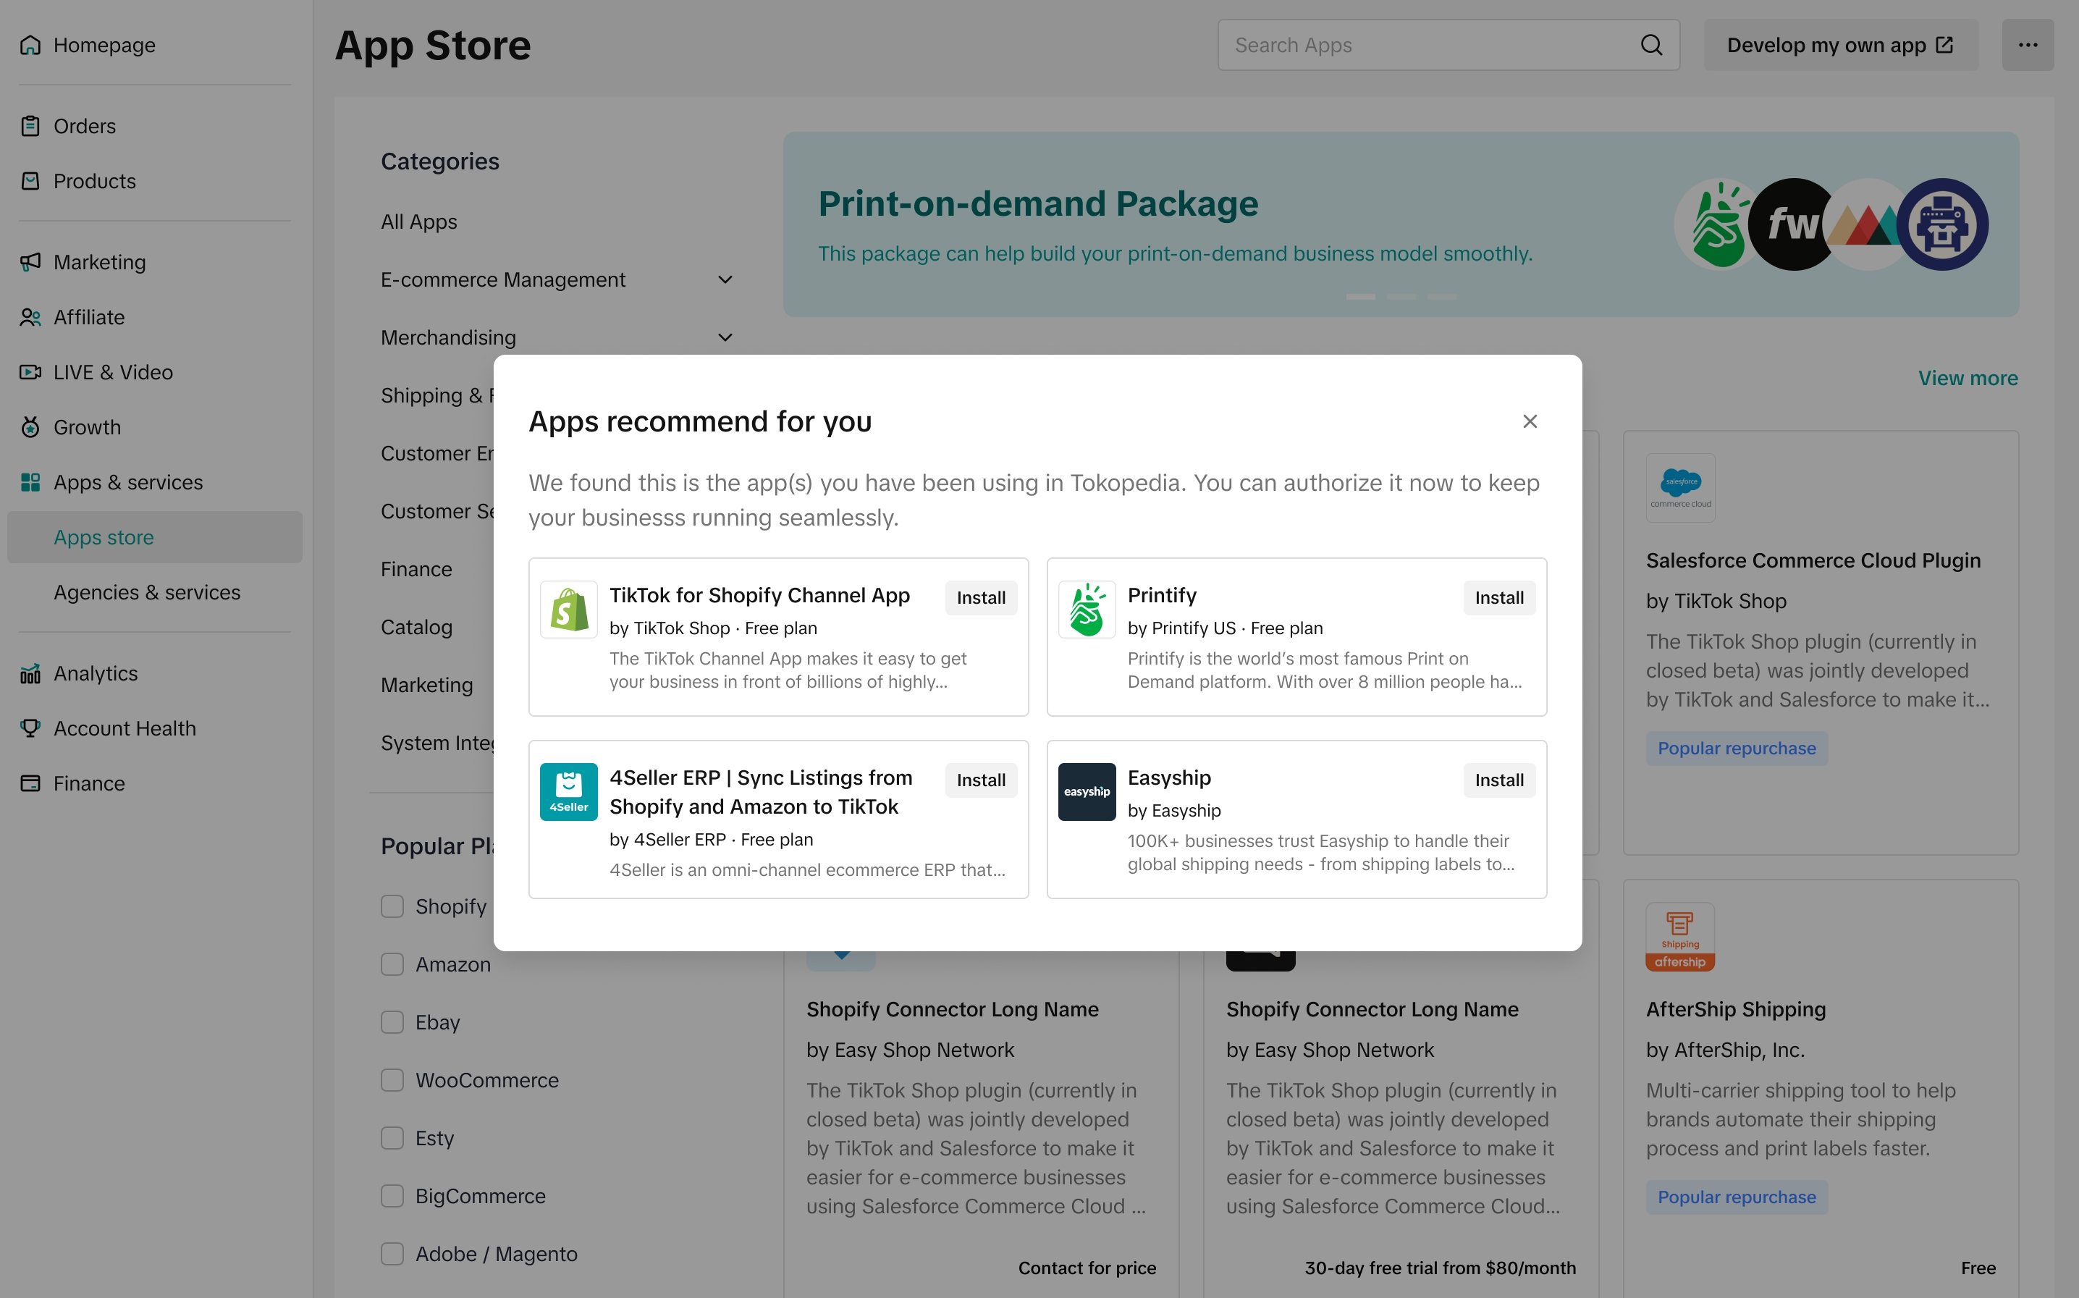
Task: Click the View more link
Action: point(1968,379)
